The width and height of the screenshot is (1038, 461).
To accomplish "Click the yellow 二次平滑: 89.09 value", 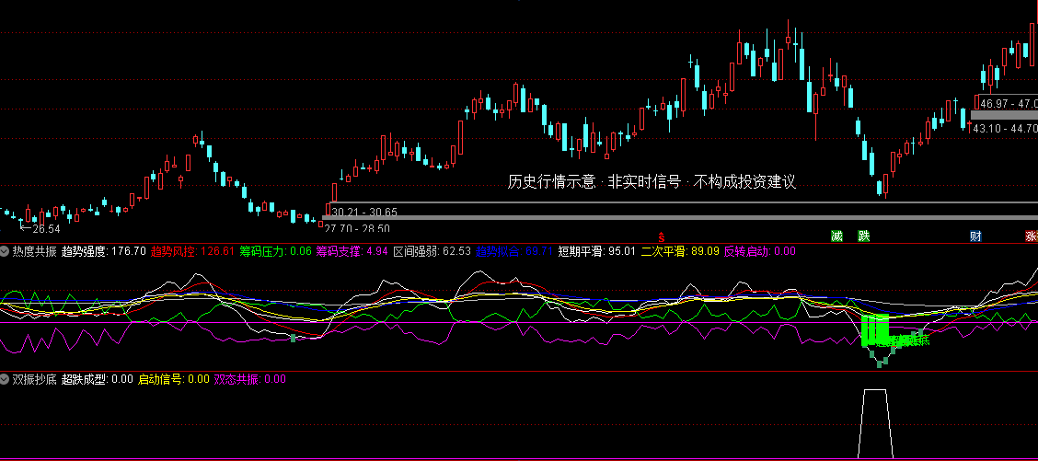I will (x=680, y=252).
